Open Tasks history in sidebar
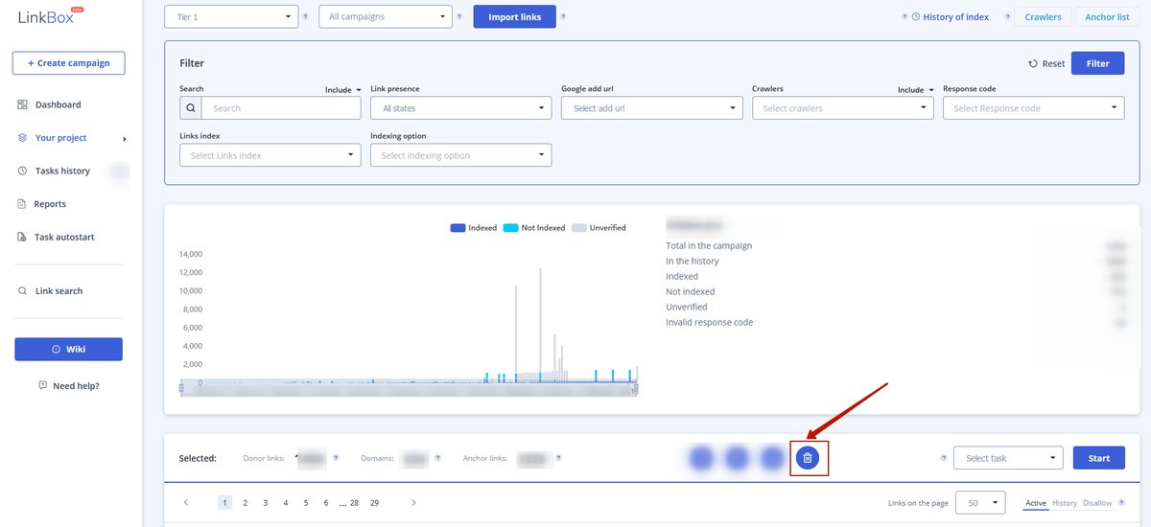Screen dimensions: 1151x527 point(62,171)
